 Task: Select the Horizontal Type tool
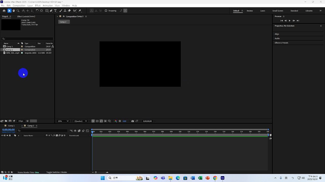pyautogui.click(x=55, y=11)
